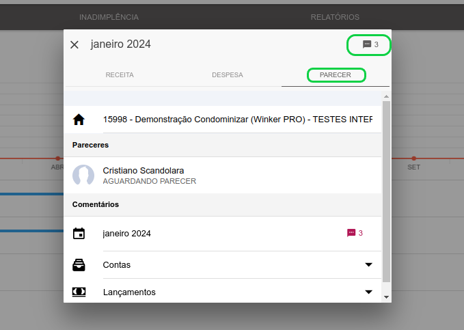This screenshot has width=464, height=330.
Task: Click the scrollbar down arrow
Action: (386, 297)
